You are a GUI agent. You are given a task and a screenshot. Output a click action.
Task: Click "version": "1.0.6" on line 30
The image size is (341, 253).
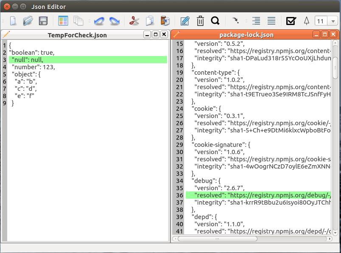(x=219, y=152)
